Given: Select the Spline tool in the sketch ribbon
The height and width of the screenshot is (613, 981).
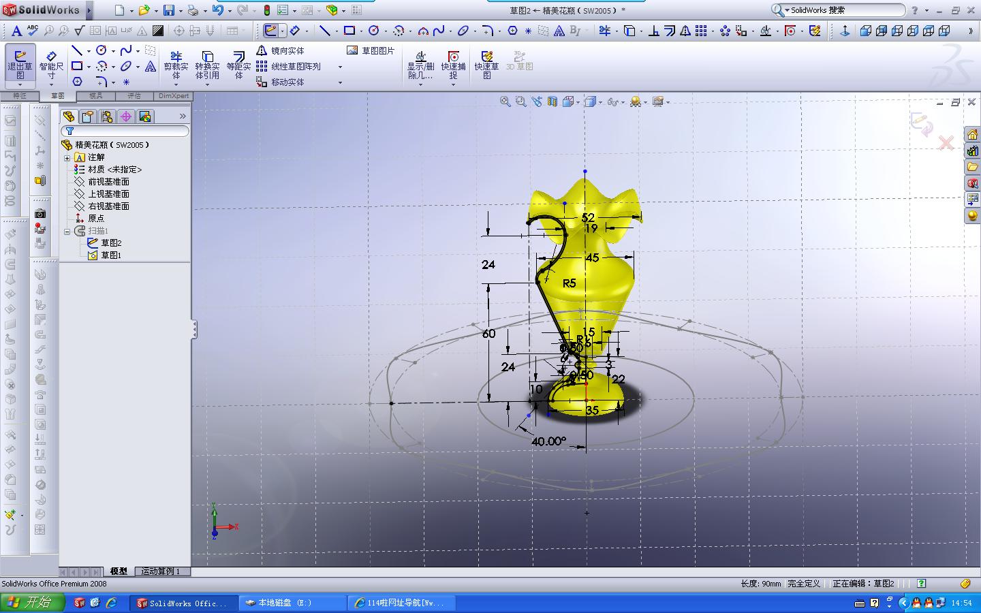Looking at the screenshot, I should (126, 51).
